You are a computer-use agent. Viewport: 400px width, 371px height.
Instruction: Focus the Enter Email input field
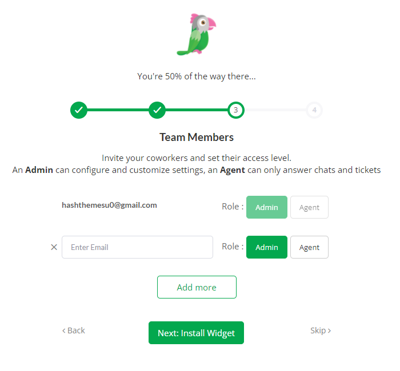[137, 247]
